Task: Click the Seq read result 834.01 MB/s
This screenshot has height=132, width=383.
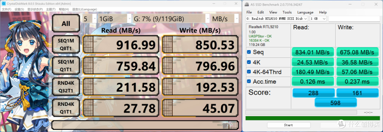Action: coord(312,52)
